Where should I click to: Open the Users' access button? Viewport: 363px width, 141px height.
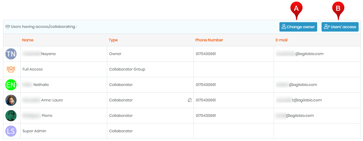click(x=340, y=27)
